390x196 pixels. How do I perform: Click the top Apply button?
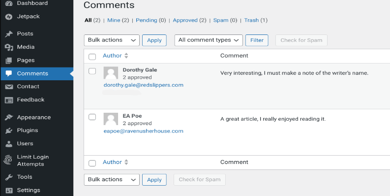[154, 40]
